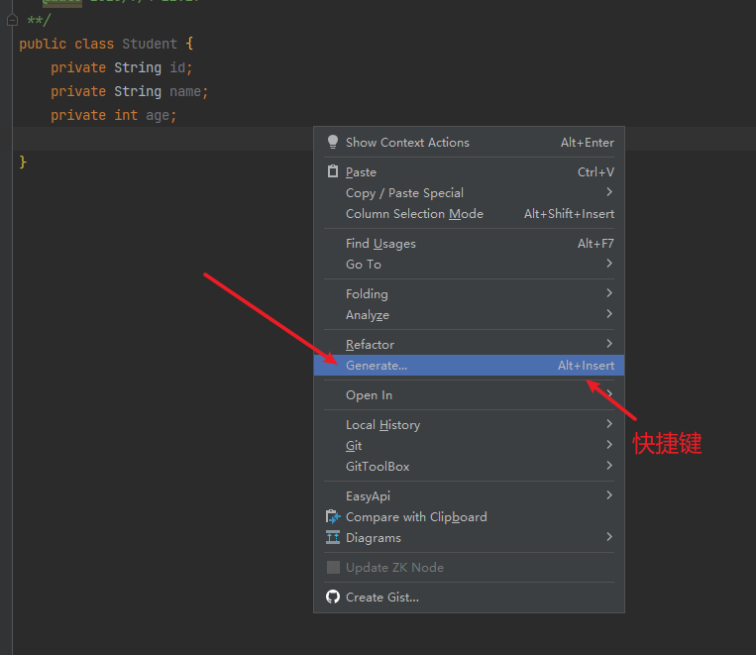The image size is (756, 655).
Task: Choose Find Usages in the context menu
Action: click(x=380, y=243)
